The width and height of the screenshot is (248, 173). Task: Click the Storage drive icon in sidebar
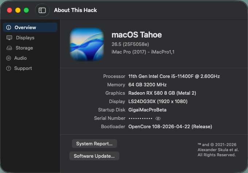(x=9, y=48)
